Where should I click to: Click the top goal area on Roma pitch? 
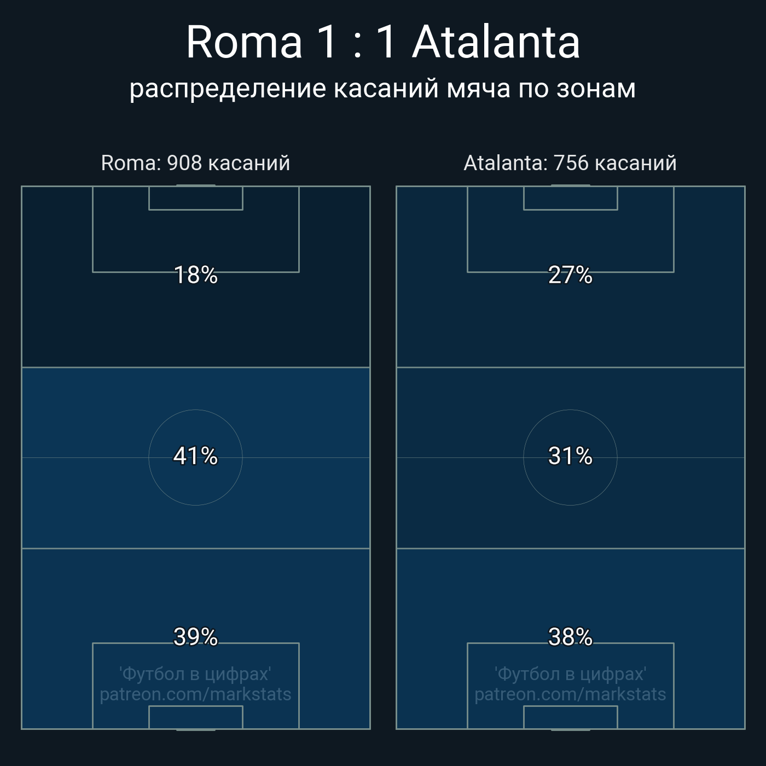pyautogui.click(x=195, y=198)
